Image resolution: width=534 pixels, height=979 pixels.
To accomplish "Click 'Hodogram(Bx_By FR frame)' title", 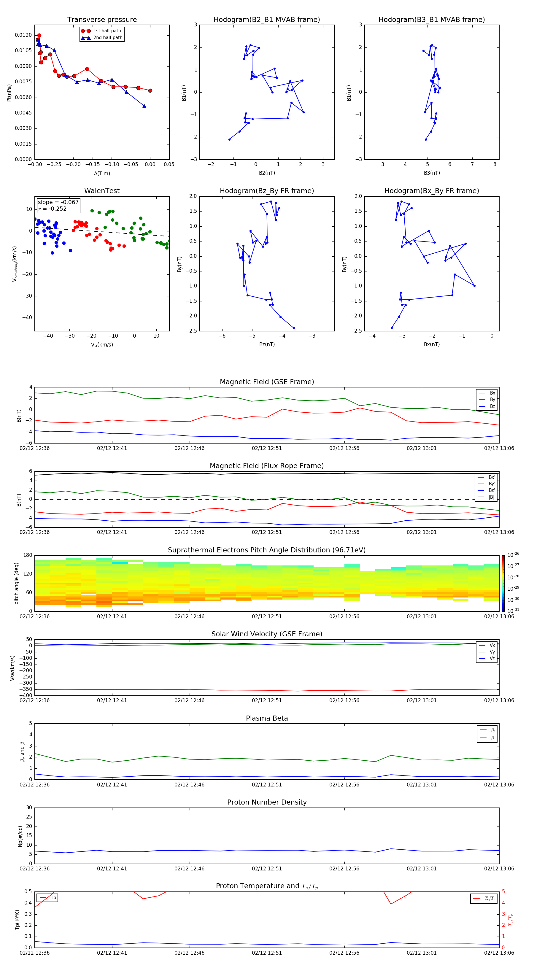I will coord(432,191).
